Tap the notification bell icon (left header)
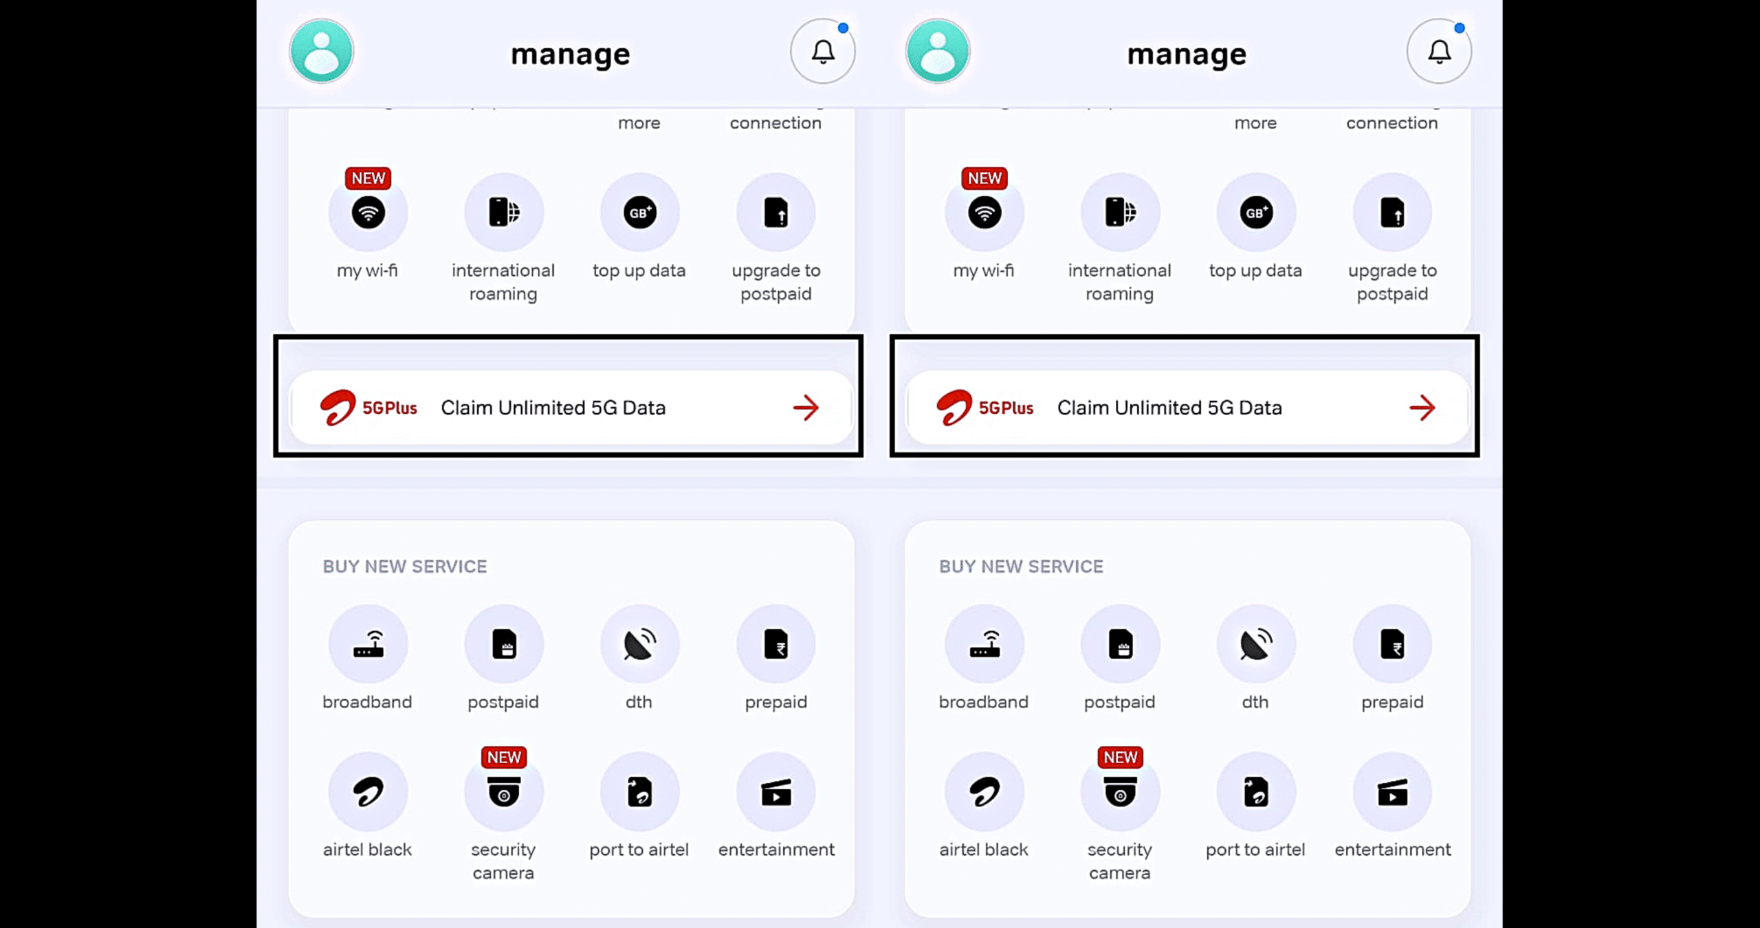1760x928 pixels. [x=822, y=52]
